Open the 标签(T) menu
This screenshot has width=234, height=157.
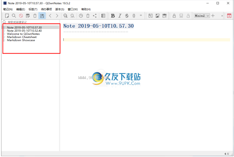(x=33, y=9)
